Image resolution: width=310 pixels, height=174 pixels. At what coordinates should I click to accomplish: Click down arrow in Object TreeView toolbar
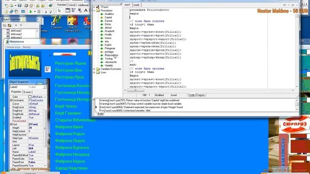[21, 25]
